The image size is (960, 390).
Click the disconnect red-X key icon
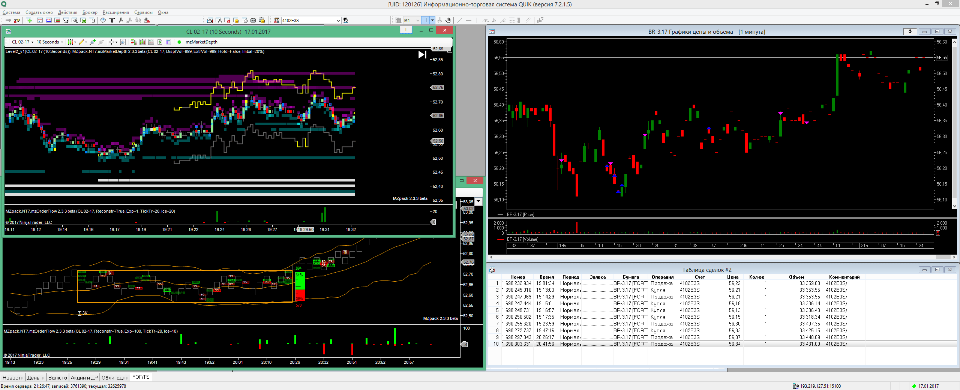tap(16, 20)
